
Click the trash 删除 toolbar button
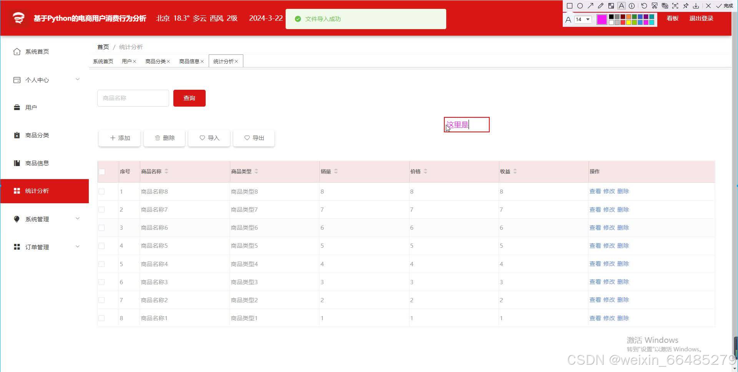[165, 138]
